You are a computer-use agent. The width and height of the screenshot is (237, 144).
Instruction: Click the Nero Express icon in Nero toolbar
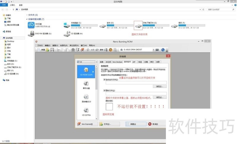coord(82,50)
